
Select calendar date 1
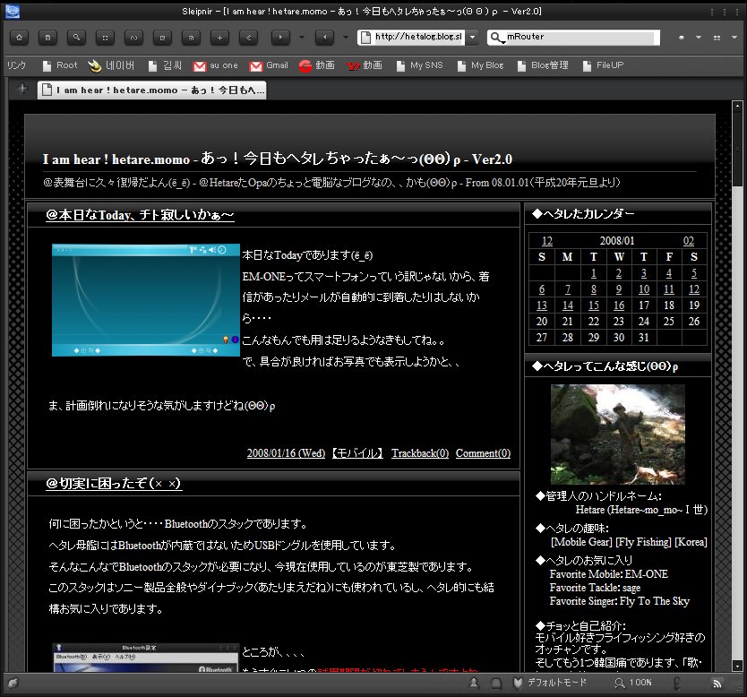tap(594, 273)
